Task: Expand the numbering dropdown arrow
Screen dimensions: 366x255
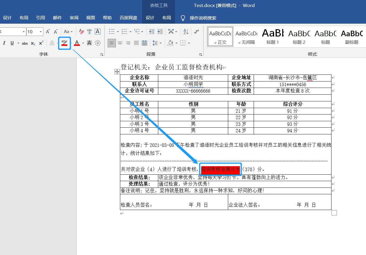Action: pos(130,32)
